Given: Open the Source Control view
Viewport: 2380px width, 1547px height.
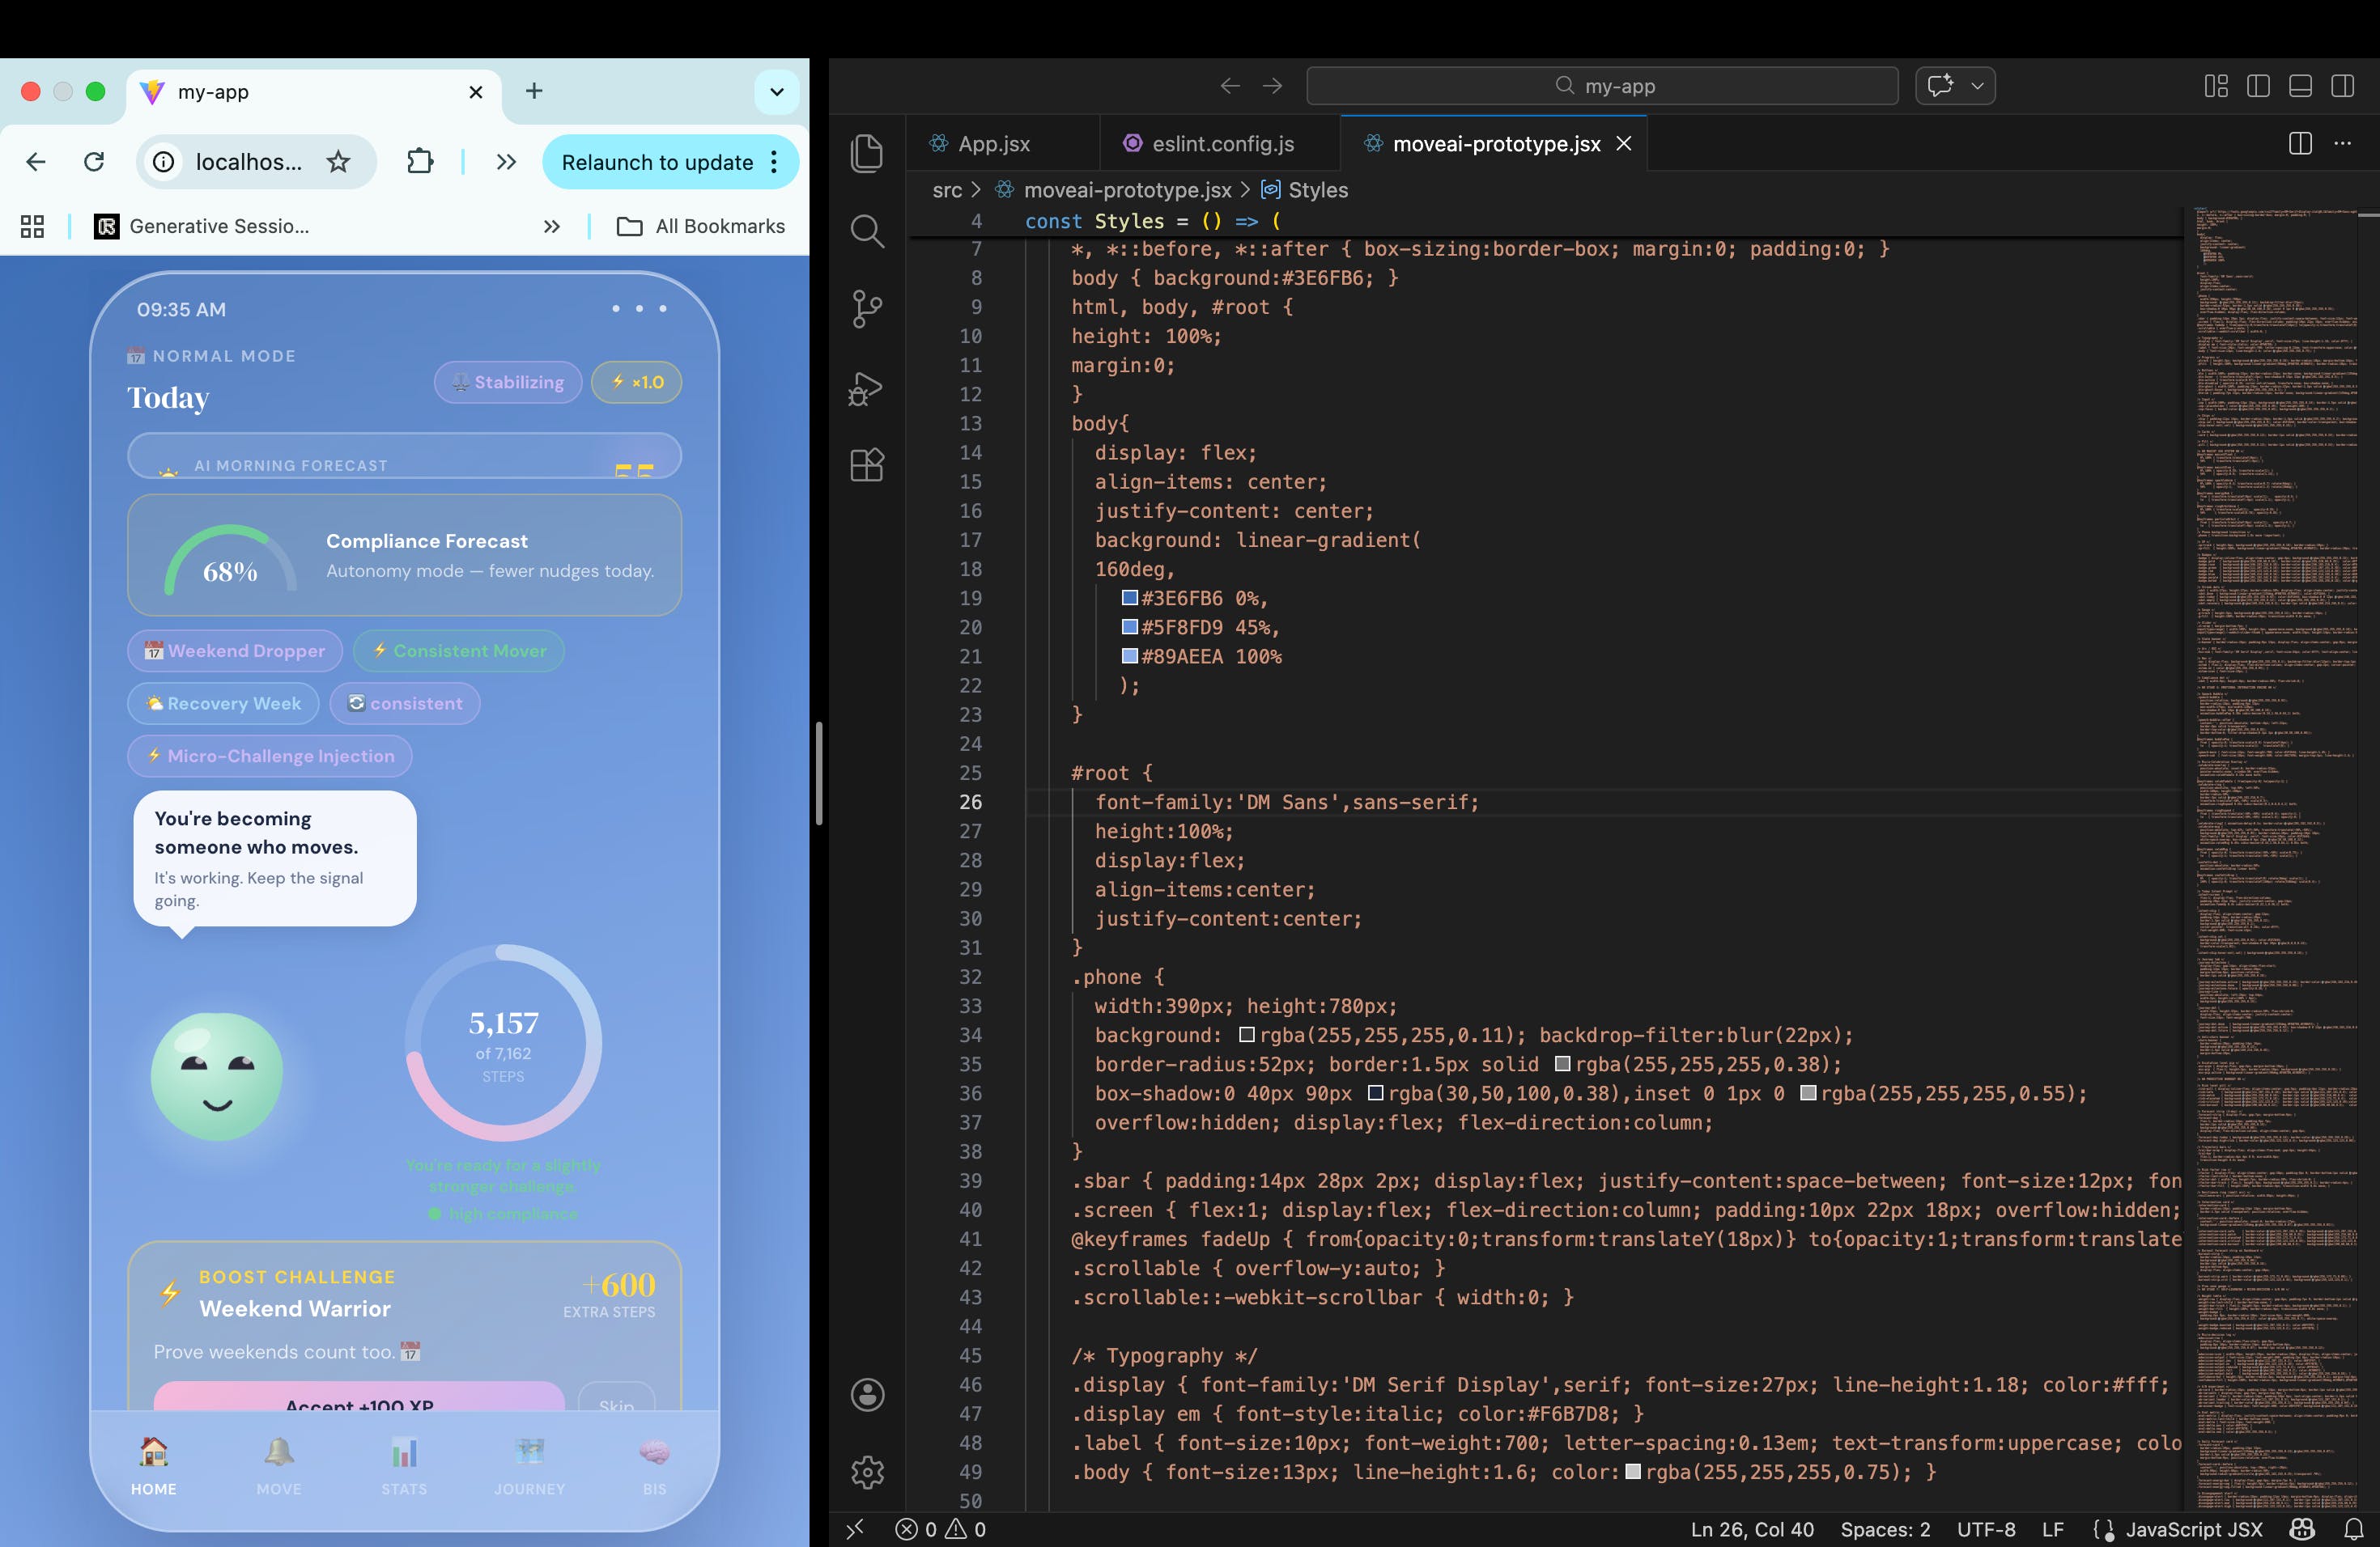Looking at the screenshot, I should coord(866,307).
